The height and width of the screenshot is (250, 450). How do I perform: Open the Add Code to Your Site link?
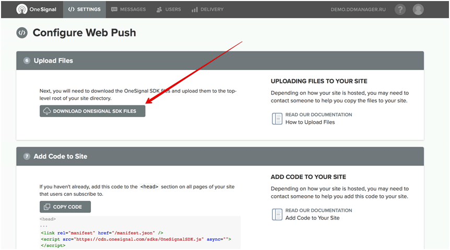pos(312,218)
